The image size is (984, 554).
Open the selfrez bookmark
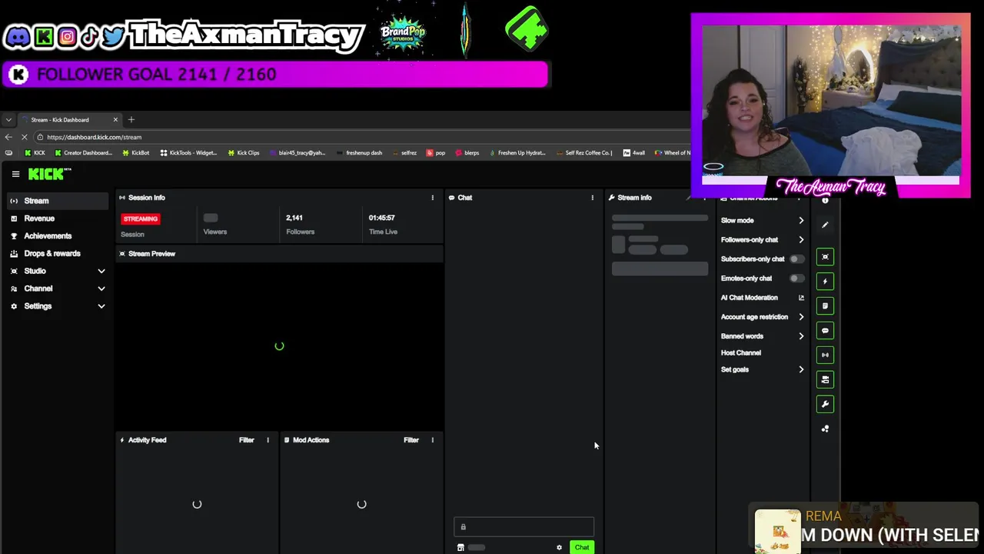[x=404, y=153]
